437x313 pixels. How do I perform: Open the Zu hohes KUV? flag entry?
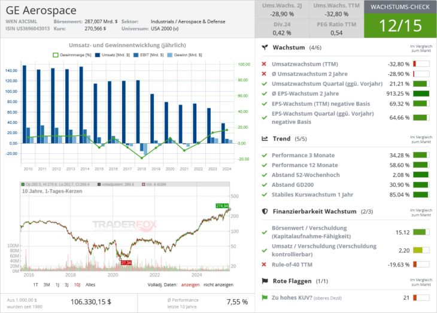pyautogui.click(x=306, y=297)
